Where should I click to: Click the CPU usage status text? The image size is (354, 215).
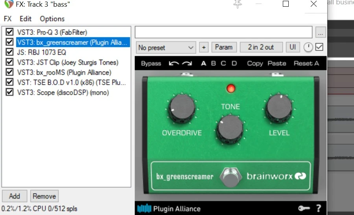pyautogui.click(x=39, y=209)
